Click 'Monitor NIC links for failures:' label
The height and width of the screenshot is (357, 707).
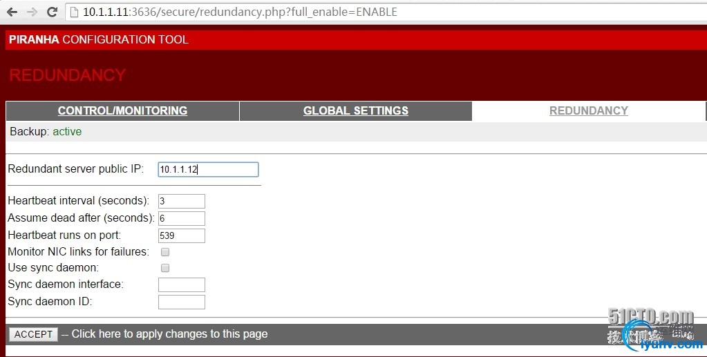coord(79,251)
